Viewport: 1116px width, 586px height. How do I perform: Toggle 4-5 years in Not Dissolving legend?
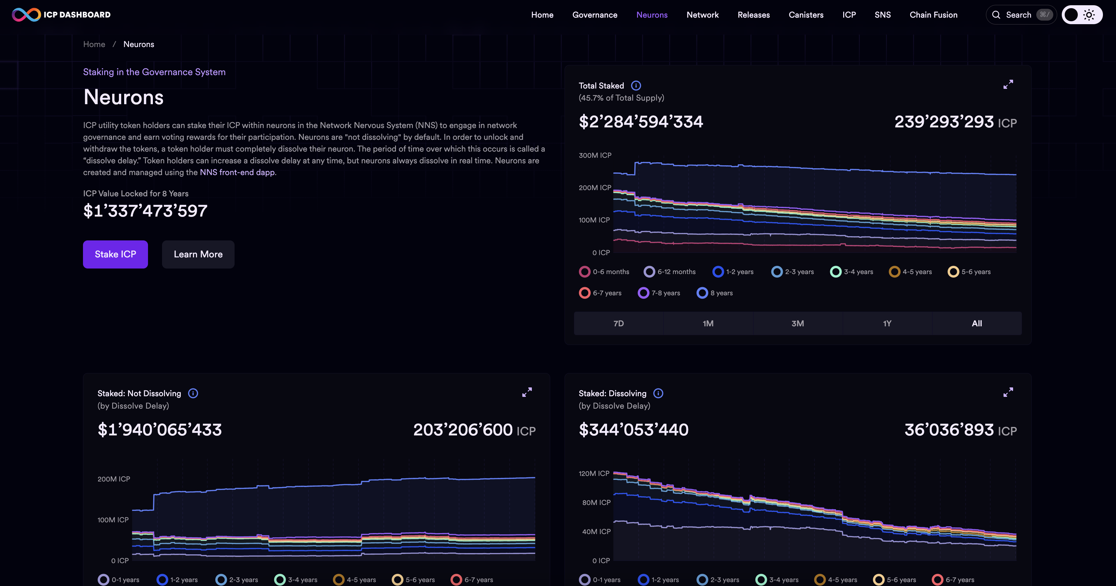354,579
